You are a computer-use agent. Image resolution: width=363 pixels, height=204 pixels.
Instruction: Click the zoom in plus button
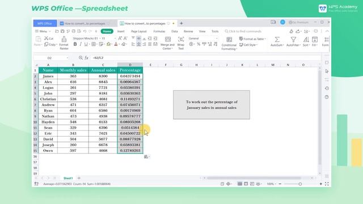coord(321,184)
